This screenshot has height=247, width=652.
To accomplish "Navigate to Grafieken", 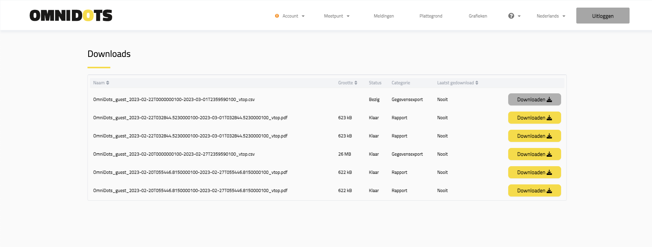I will [x=477, y=16].
